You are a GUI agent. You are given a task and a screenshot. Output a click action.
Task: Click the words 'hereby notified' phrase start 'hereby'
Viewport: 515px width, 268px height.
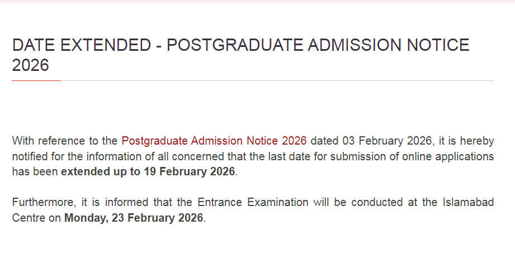478,140
